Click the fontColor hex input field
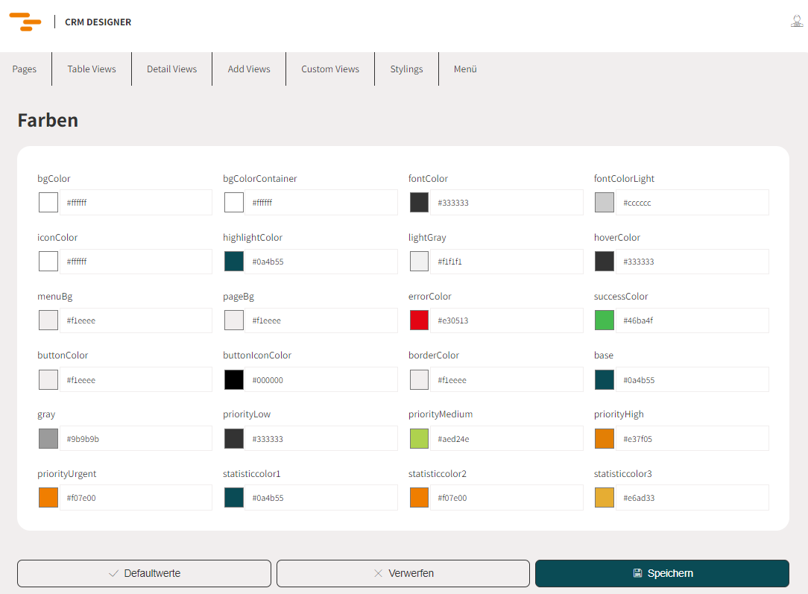This screenshot has height=594, width=808. (x=507, y=203)
